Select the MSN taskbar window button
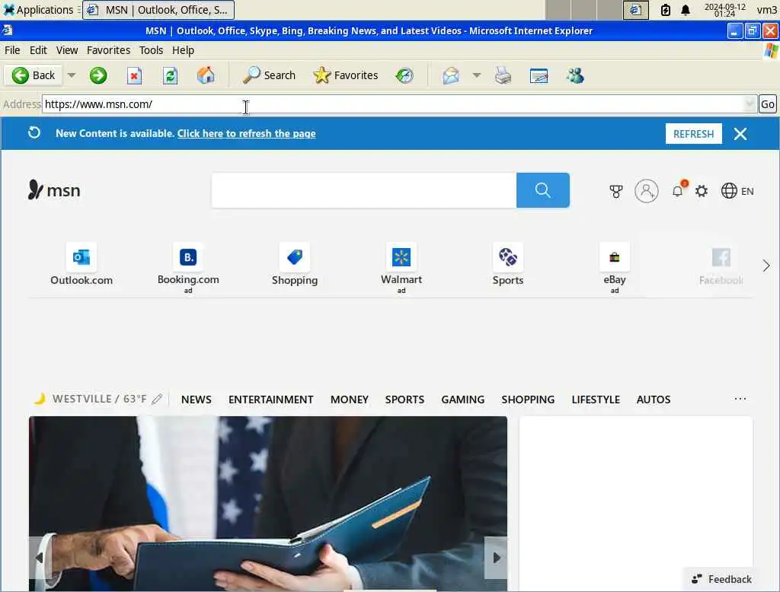 pos(158,10)
